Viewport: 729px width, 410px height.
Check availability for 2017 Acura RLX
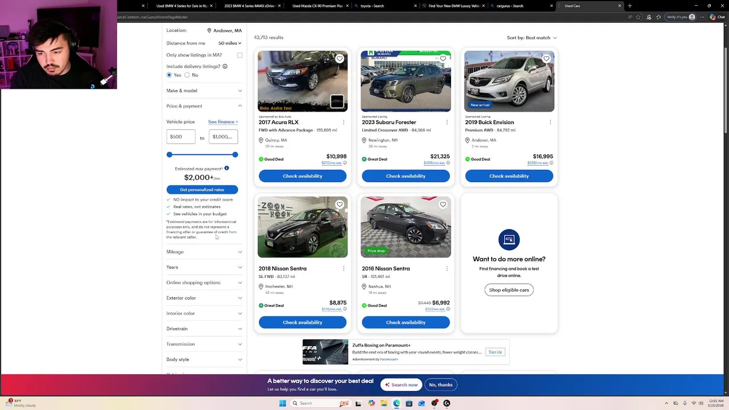(302, 176)
